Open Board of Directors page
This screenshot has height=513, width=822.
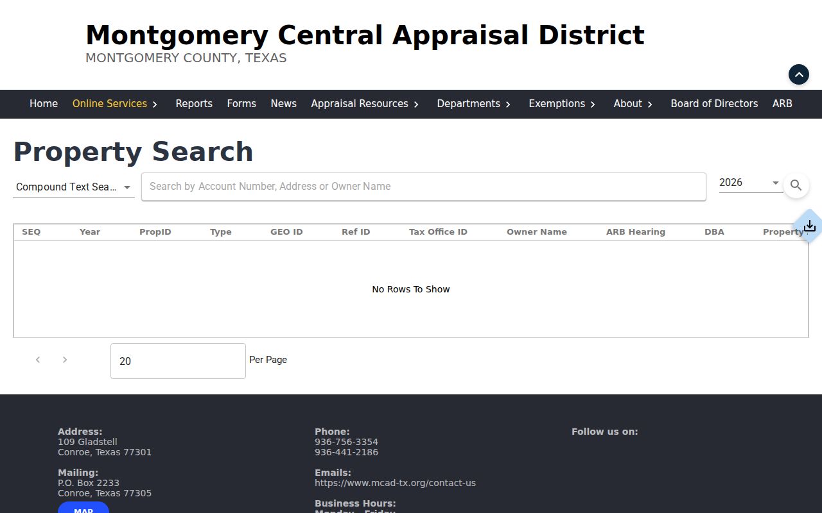click(714, 103)
